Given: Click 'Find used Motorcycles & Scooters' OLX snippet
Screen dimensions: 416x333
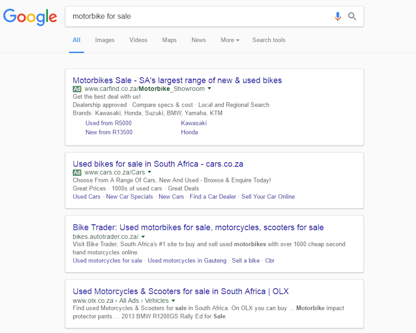Looking at the screenshot, I should 209,312.
